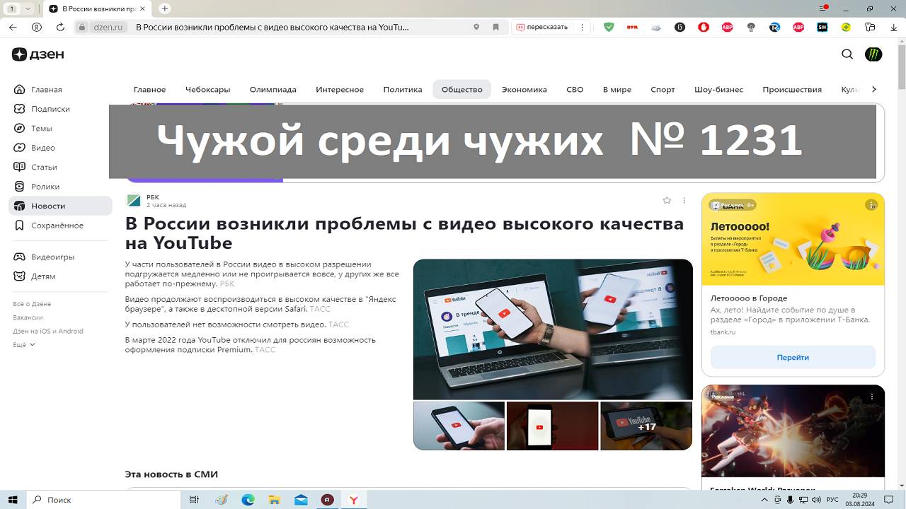Click the green shield extension icon

(609, 27)
